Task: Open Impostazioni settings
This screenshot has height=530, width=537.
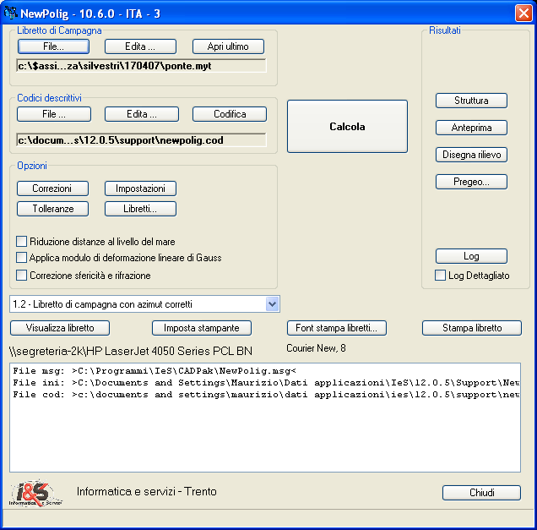Action: click(140, 189)
